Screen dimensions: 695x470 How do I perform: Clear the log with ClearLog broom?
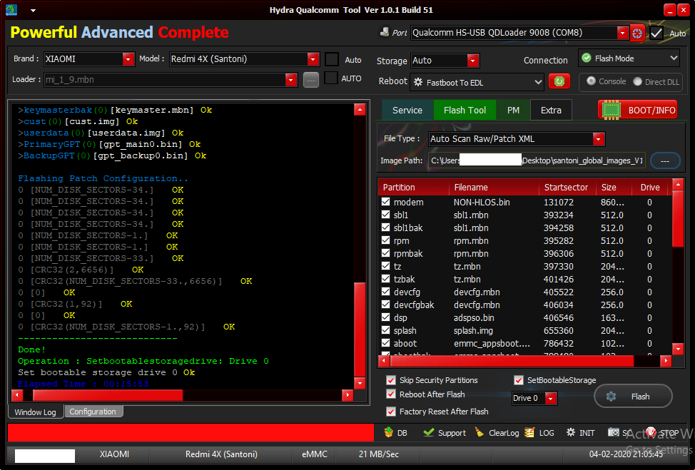(477, 432)
